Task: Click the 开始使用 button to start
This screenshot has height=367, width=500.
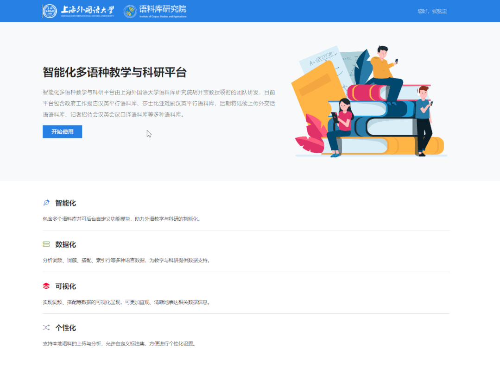Action: tap(62, 131)
